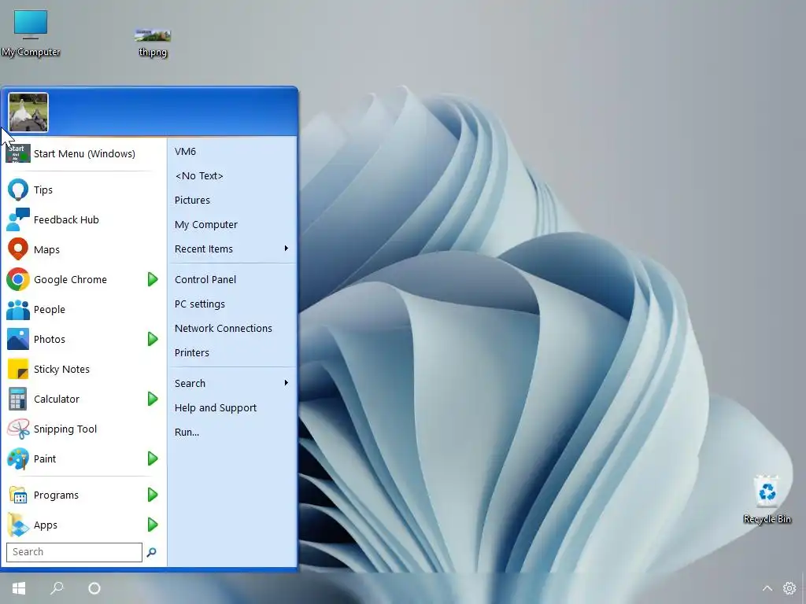Click the user account picture
806x604 pixels.
28,112
